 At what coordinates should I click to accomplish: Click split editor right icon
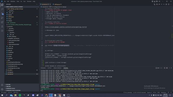[x=169, y=4]
